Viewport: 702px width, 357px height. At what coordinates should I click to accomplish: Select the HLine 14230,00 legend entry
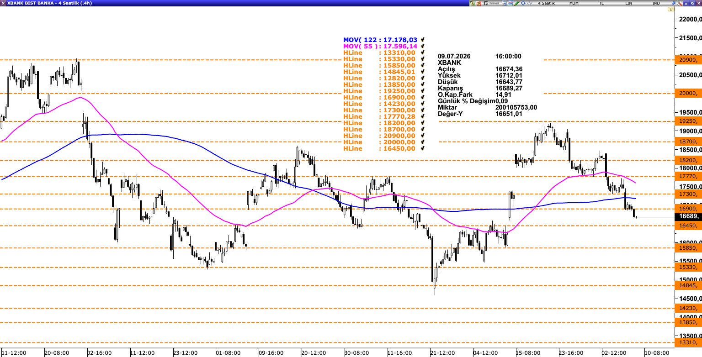click(379, 104)
